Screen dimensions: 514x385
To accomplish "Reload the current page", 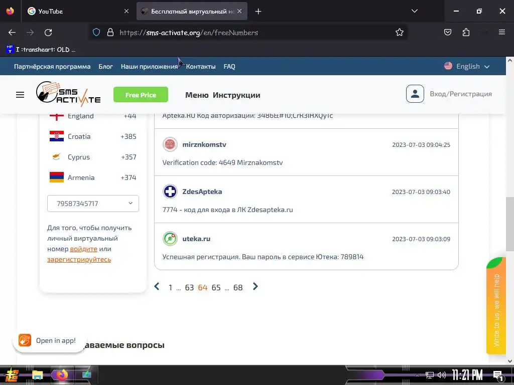I will pyautogui.click(x=48, y=33).
